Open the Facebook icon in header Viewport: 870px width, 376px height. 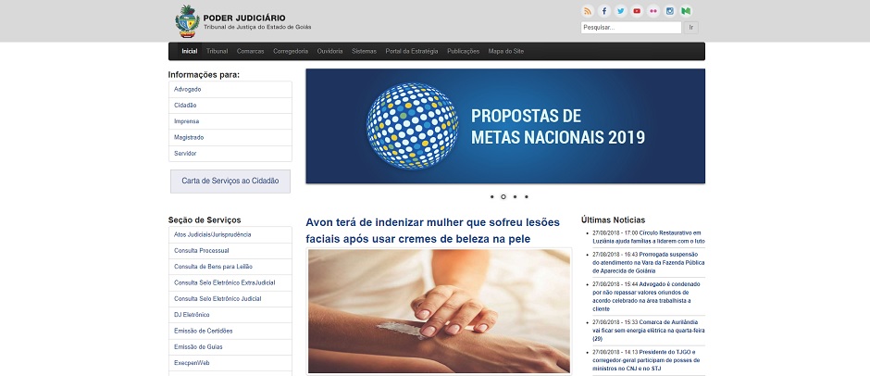604,11
